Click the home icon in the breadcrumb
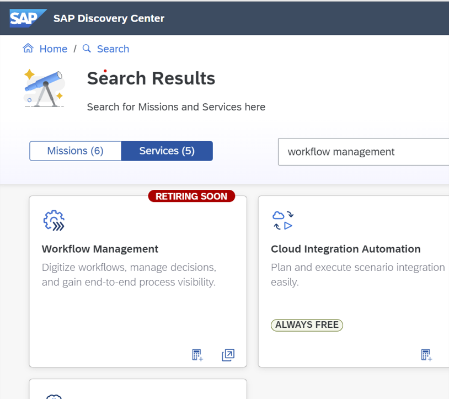The width and height of the screenshot is (449, 399). 28,48
